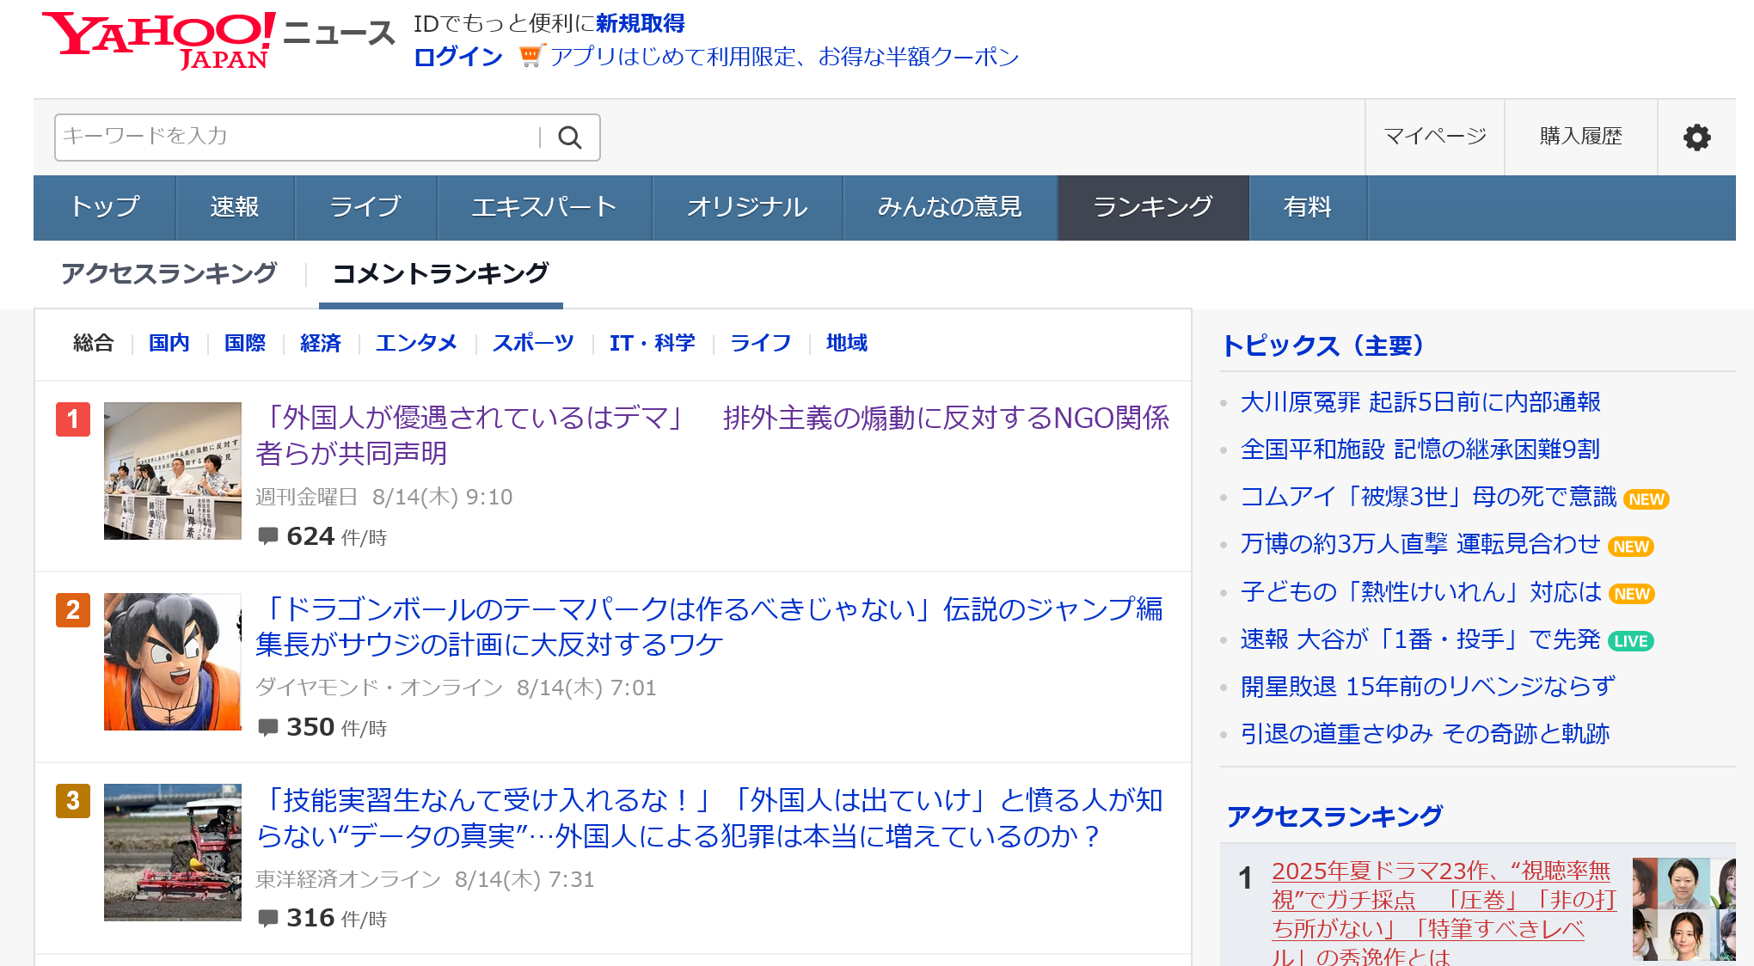This screenshot has width=1754, height=966.
Task: Open the ライブ navigation tab
Action: 365,208
